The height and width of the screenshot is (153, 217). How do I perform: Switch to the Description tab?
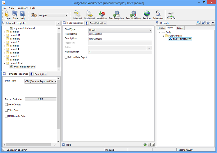38,74
